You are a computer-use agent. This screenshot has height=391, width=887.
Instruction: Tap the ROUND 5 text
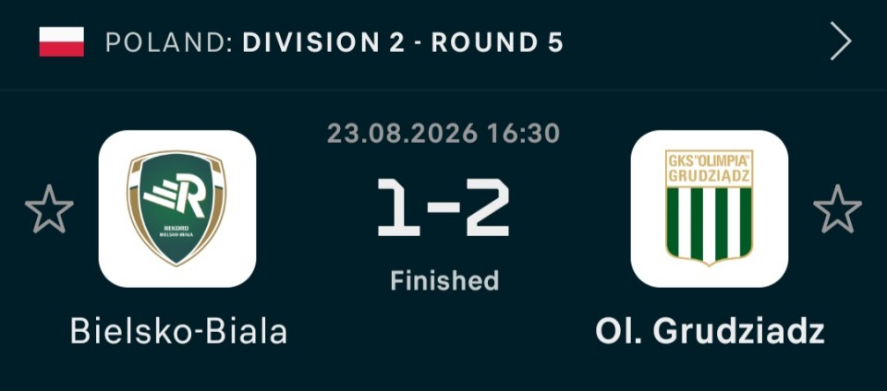(497, 42)
